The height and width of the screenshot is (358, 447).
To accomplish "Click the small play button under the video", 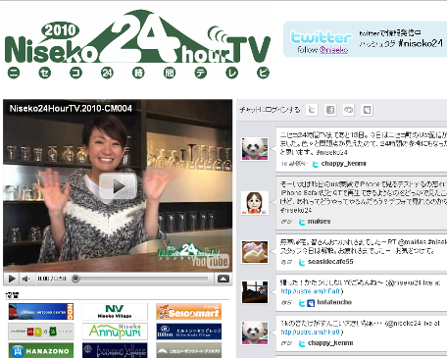I will point(12,279).
